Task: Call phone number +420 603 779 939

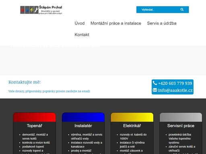Action: pos(175,83)
